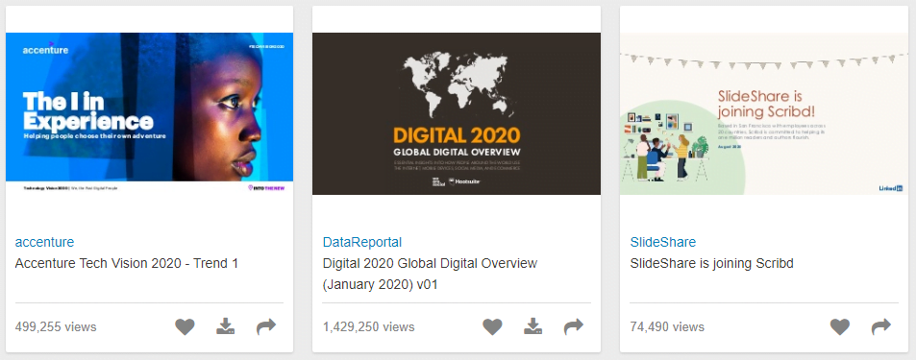Like the Accenture Tech Vision 2020 slideshow
Screen dimensions: 916x360
point(185,326)
